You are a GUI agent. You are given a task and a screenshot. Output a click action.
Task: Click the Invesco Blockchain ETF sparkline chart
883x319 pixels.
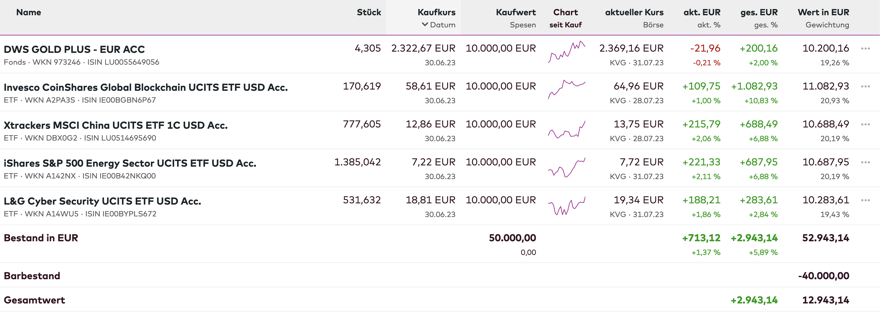coord(567,89)
